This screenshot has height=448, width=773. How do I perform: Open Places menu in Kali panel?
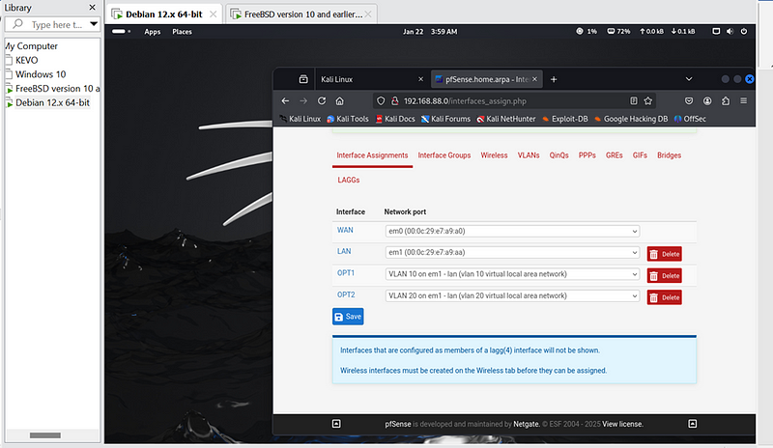click(x=182, y=32)
